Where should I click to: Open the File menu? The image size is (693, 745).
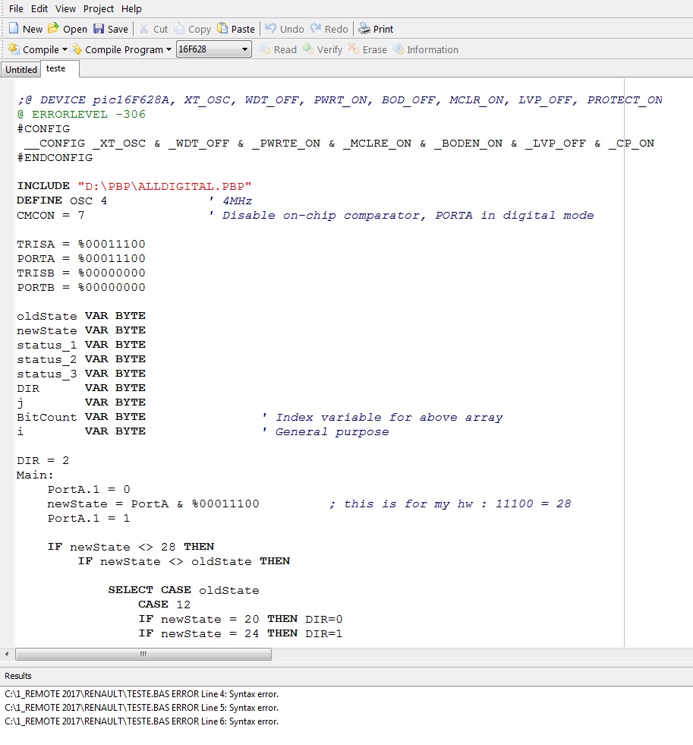(x=16, y=8)
